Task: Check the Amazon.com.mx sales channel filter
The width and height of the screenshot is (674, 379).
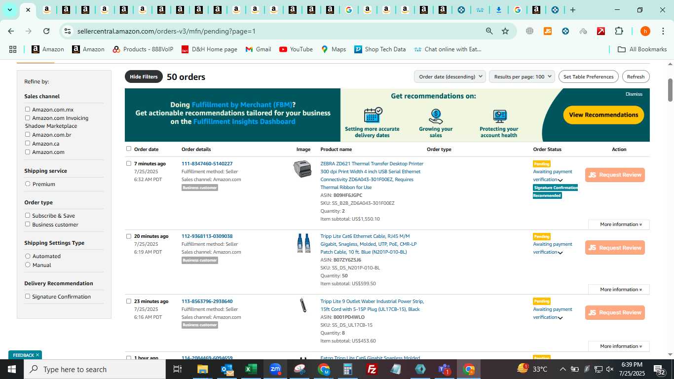Action: 28,109
